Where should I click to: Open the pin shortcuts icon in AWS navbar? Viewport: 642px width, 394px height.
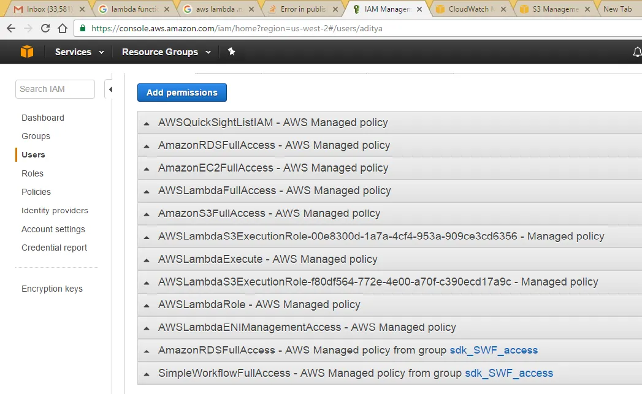231,51
